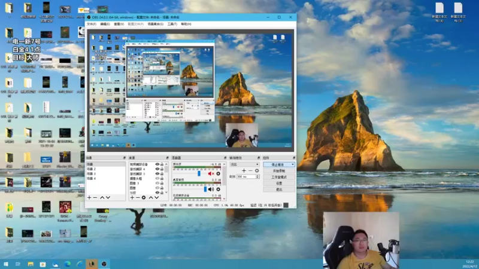
Task: Click the 退出 button
Action: click(279, 189)
